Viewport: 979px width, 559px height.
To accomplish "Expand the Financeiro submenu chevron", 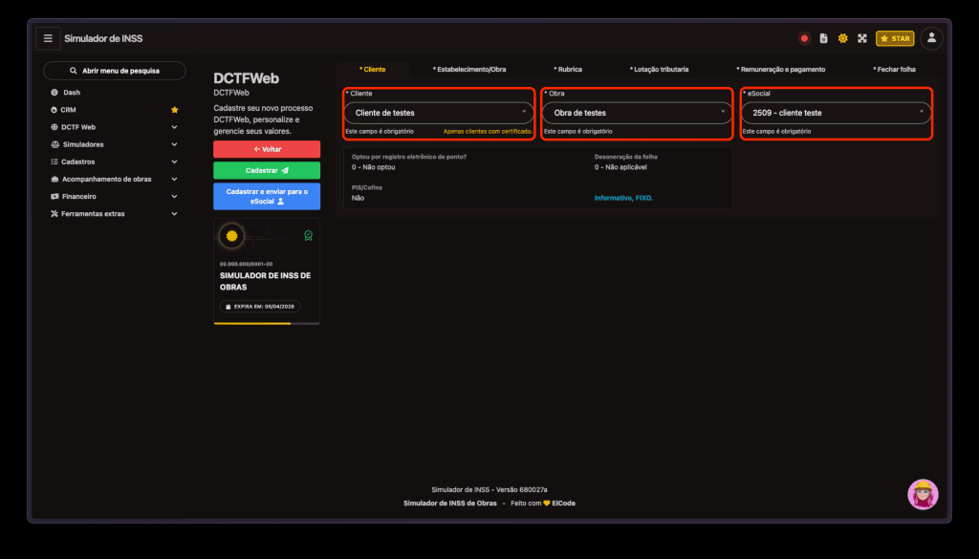I will (174, 197).
